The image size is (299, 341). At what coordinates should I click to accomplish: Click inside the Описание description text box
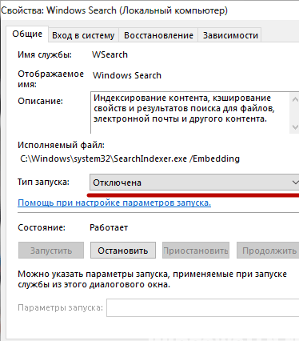(189, 113)
